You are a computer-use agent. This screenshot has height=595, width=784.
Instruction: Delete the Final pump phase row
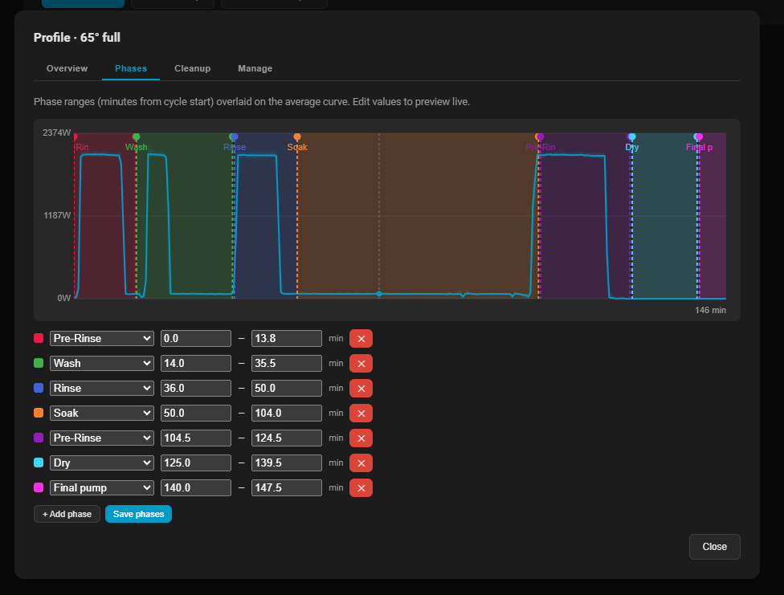click(361, 488)
